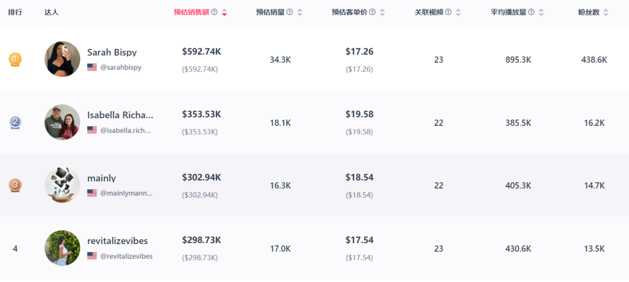Toggle sort arrows for 粉丝数 column
This screenshot has width=629, height=282.
[605, 12]
